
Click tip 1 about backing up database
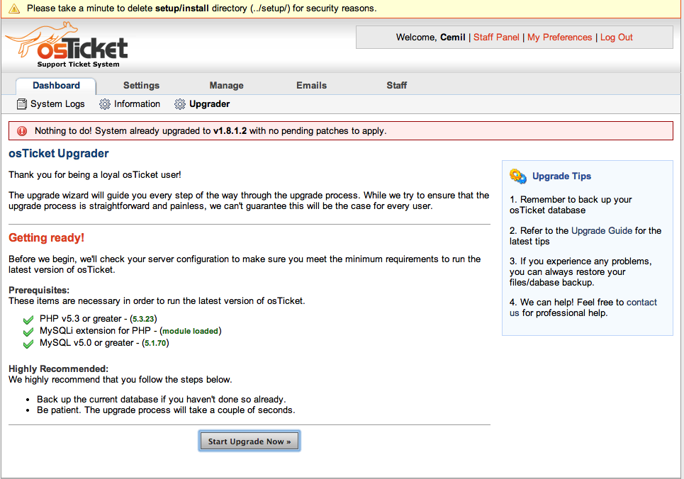pos(571,205)
